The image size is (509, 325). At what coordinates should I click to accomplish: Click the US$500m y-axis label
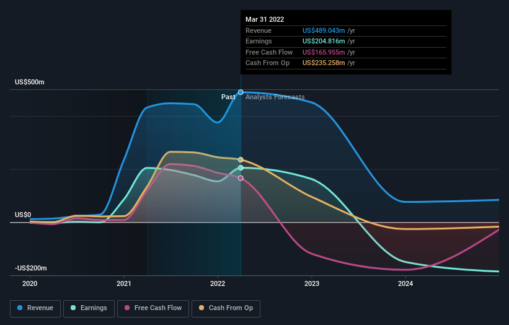(30, 82)
